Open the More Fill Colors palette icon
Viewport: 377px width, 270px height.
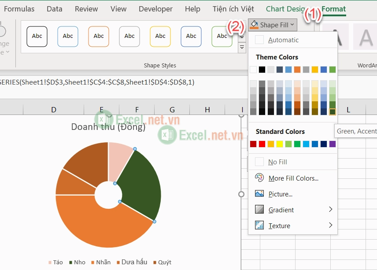(259, 178)
